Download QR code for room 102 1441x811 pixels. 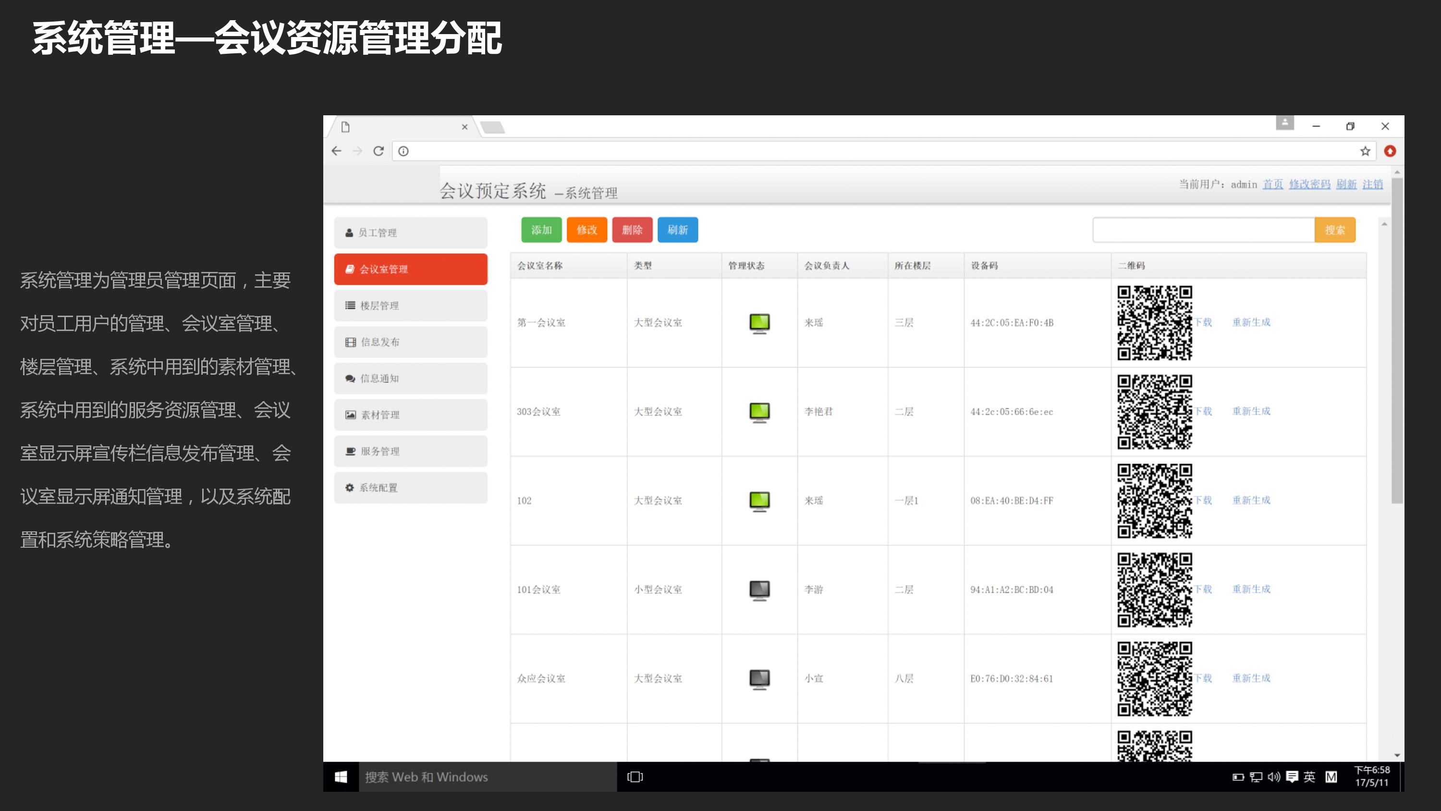point(1203,500)
